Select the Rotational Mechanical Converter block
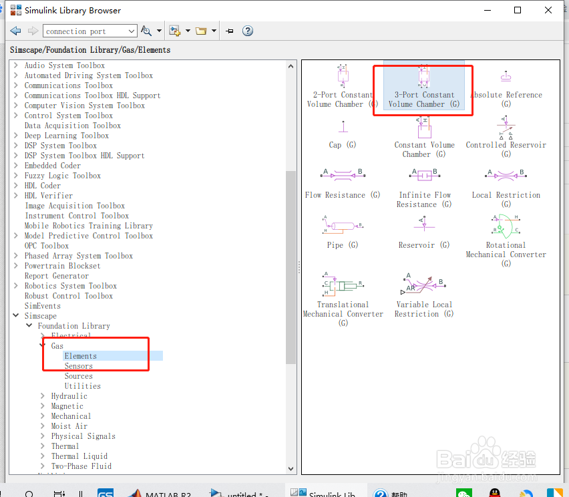This screenshot has width=569, height=497. click(x=506, y=240)
